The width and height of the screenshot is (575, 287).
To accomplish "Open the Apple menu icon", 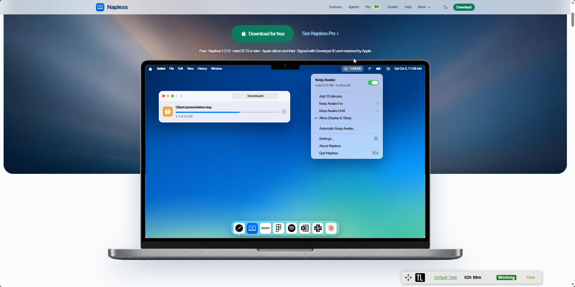I will (x=150, y=69).
